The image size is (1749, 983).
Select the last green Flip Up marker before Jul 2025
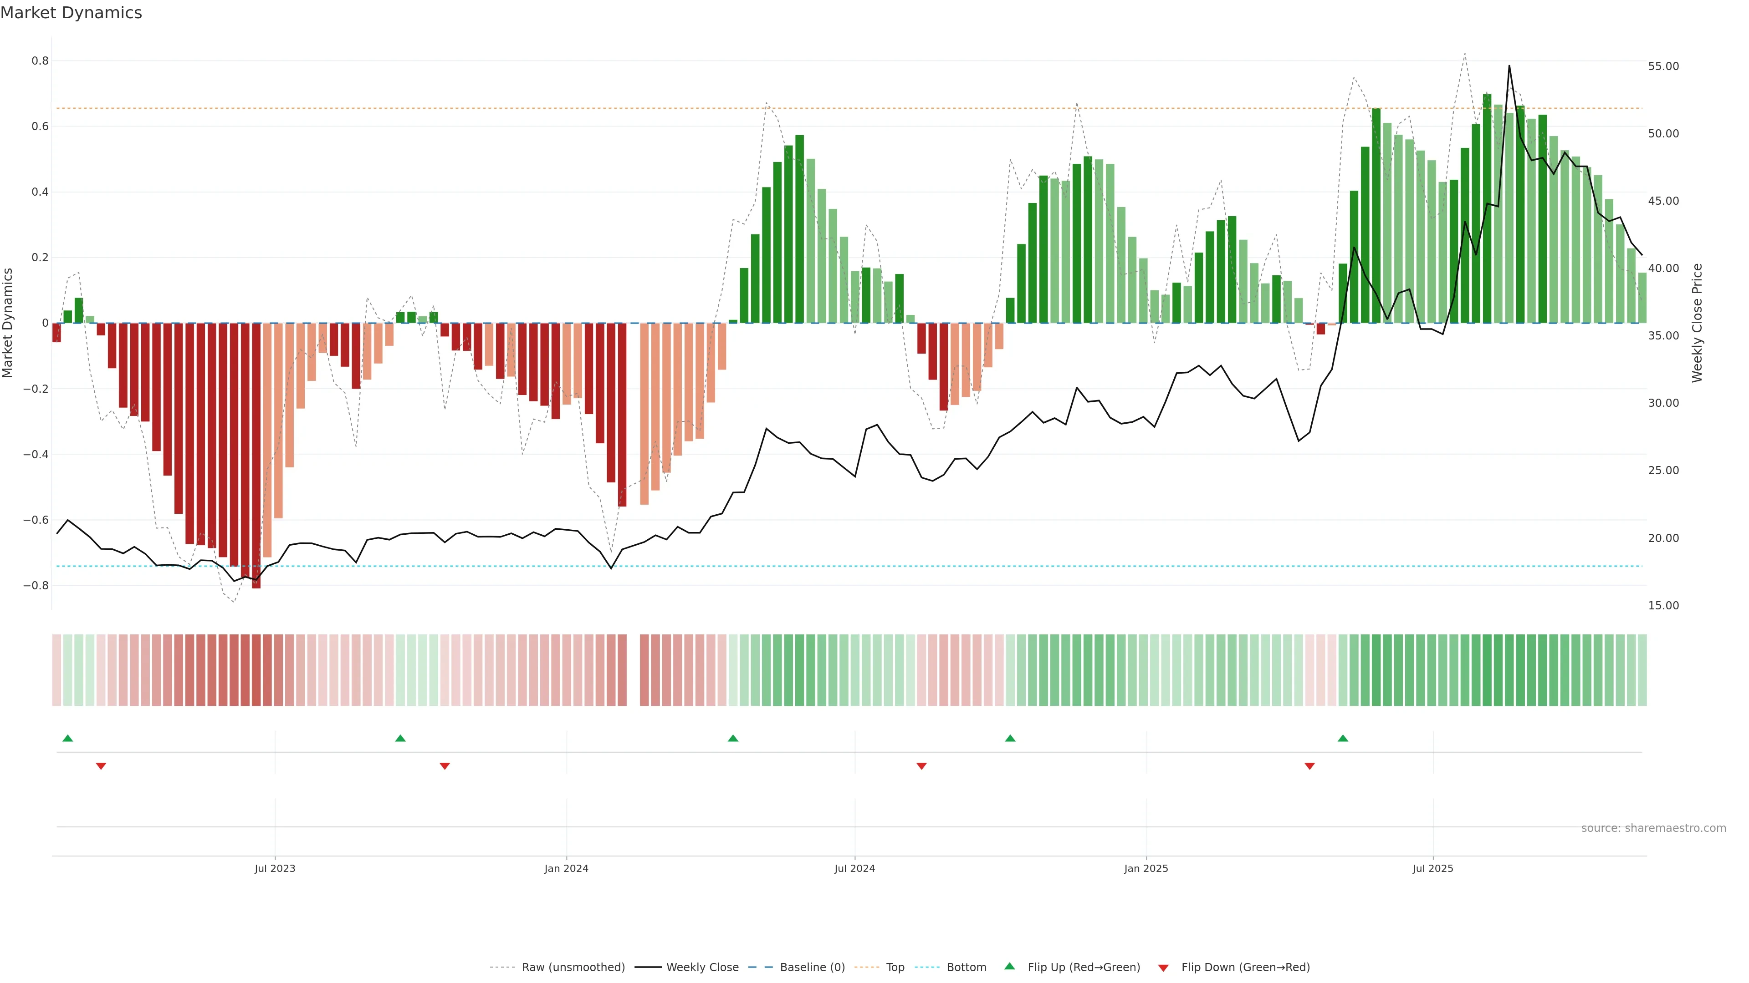(1342, 738)
